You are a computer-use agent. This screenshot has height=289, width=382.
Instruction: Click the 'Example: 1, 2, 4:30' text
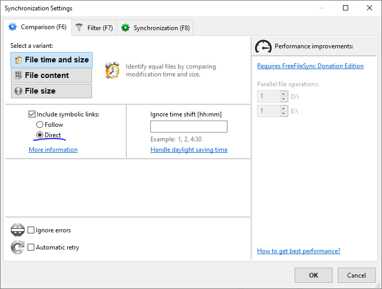(176, 139)
